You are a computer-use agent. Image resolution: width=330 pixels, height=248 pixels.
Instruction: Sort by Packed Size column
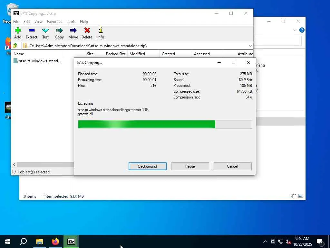pos(111,54)
